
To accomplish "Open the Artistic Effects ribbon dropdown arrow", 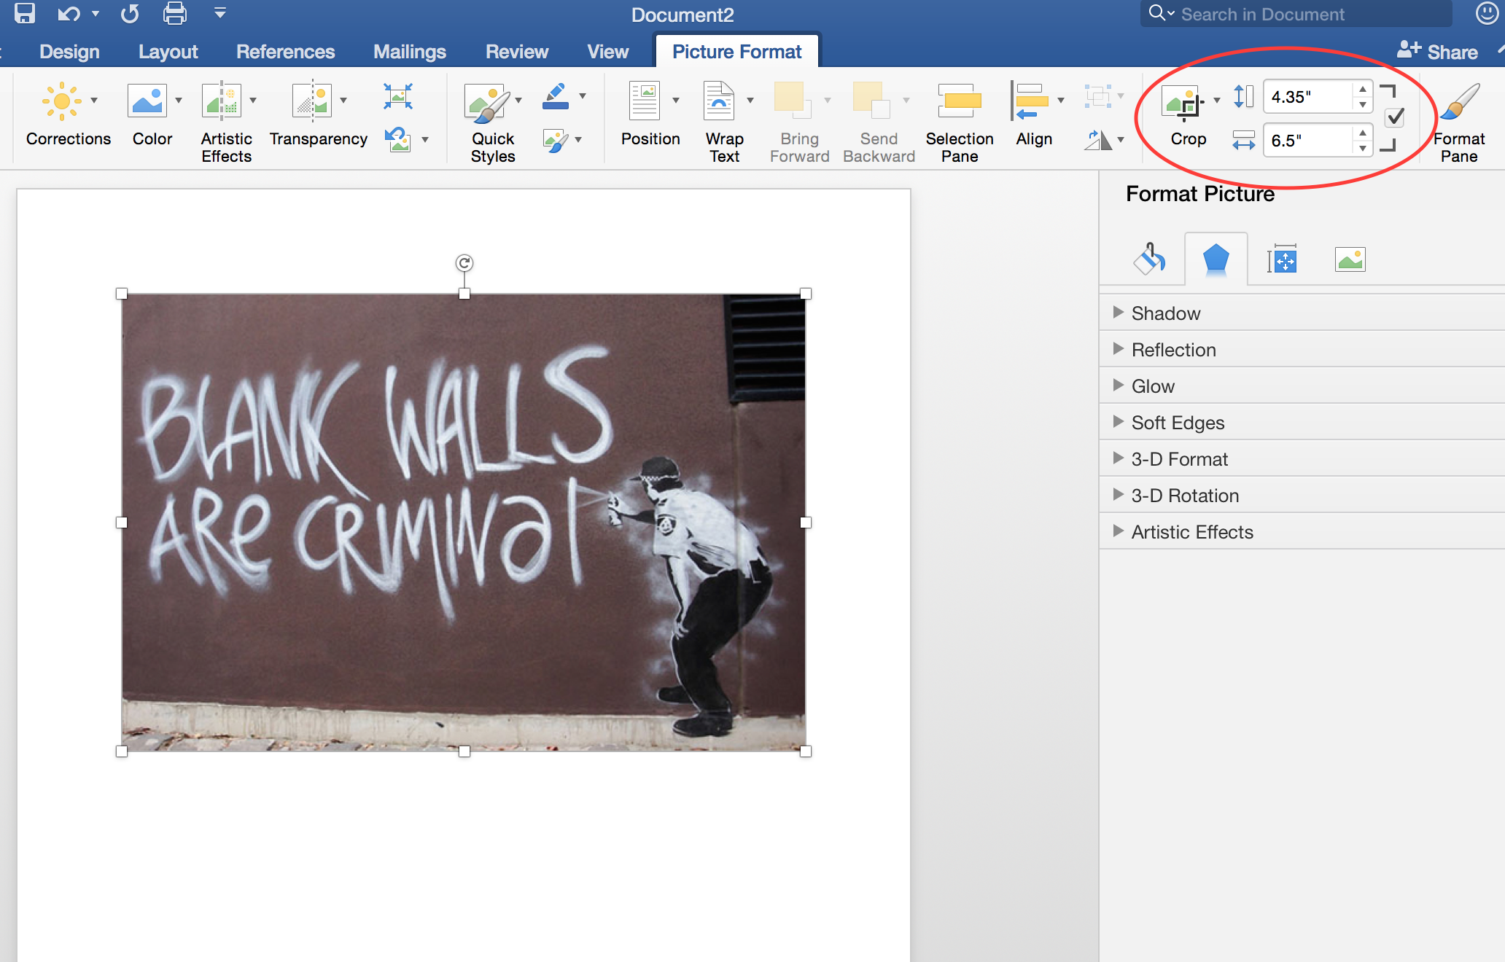I will 253,101.
